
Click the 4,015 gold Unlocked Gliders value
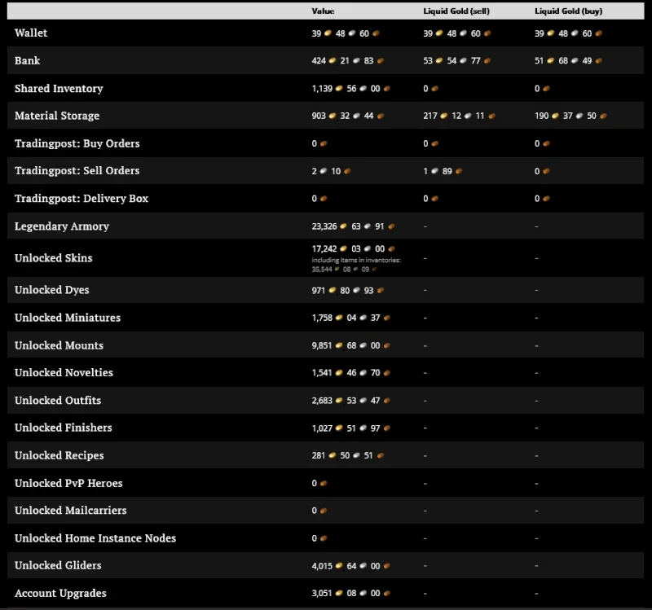(322, 566)
